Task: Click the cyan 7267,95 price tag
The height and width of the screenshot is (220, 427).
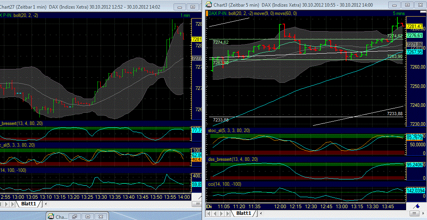Action: tap(414, 52)
